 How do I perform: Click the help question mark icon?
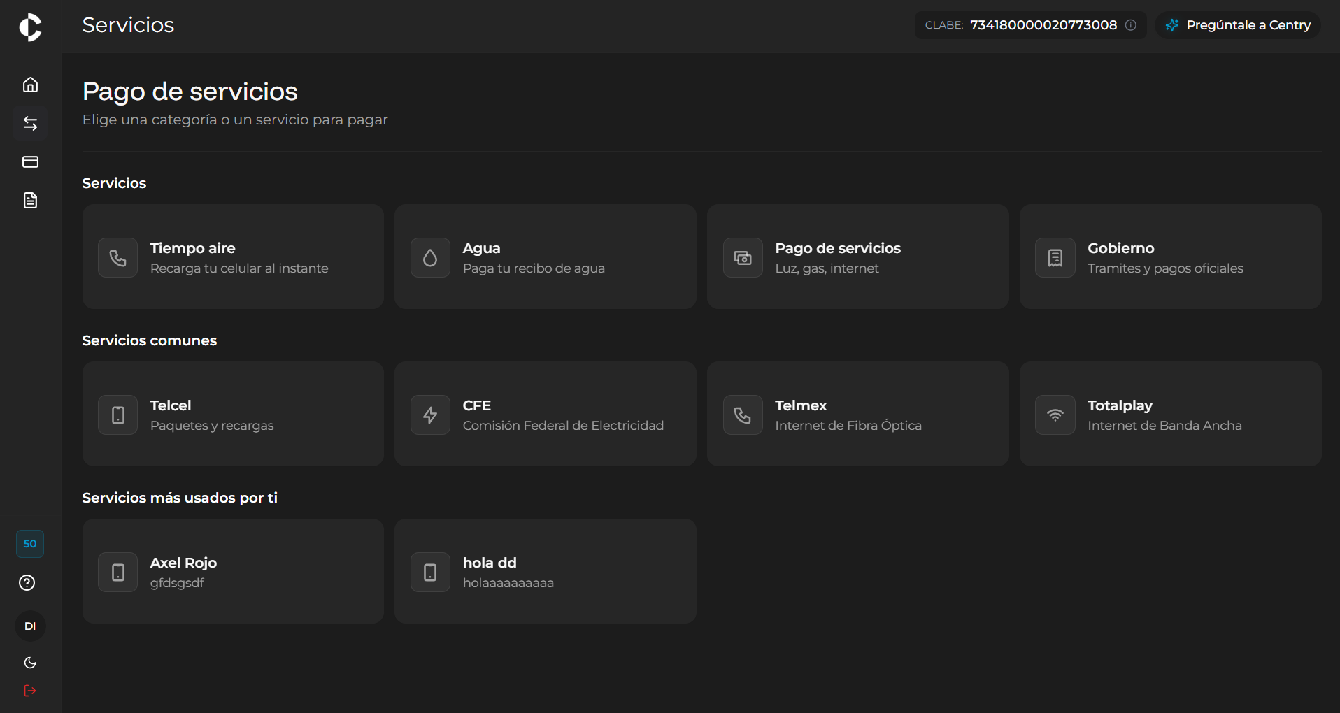27,583
